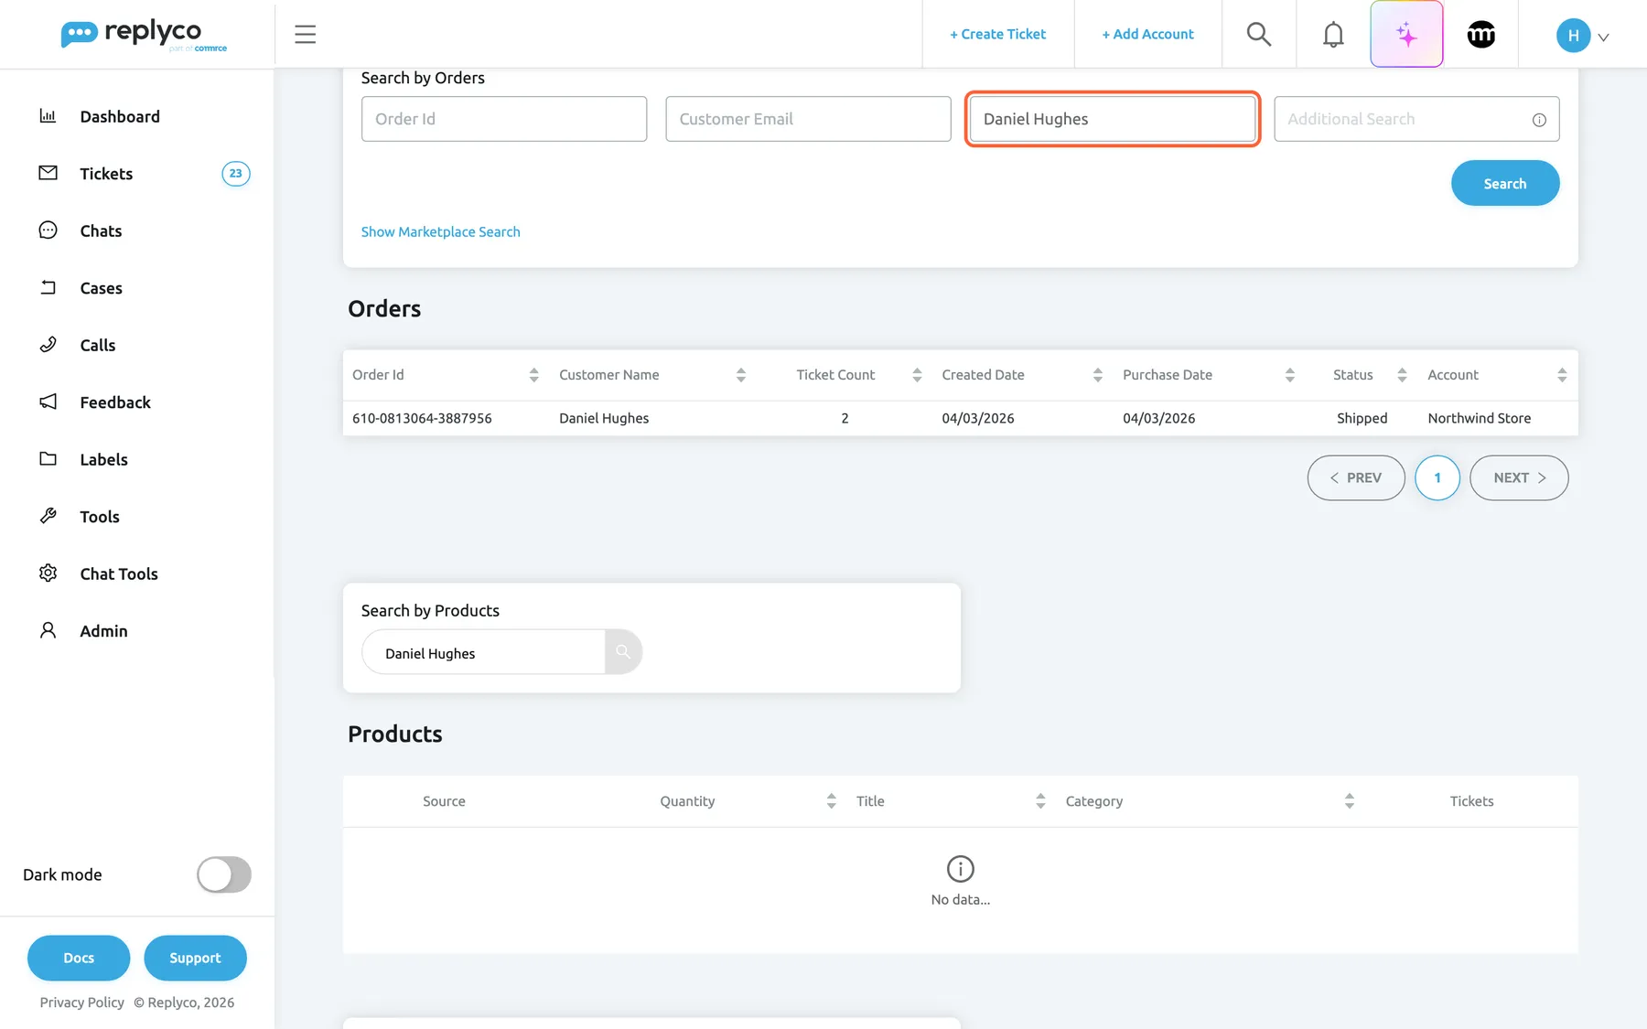Click the Tools wrench icon
Viewport: 1647px width, 1029px height.
[x=48, y=516]
